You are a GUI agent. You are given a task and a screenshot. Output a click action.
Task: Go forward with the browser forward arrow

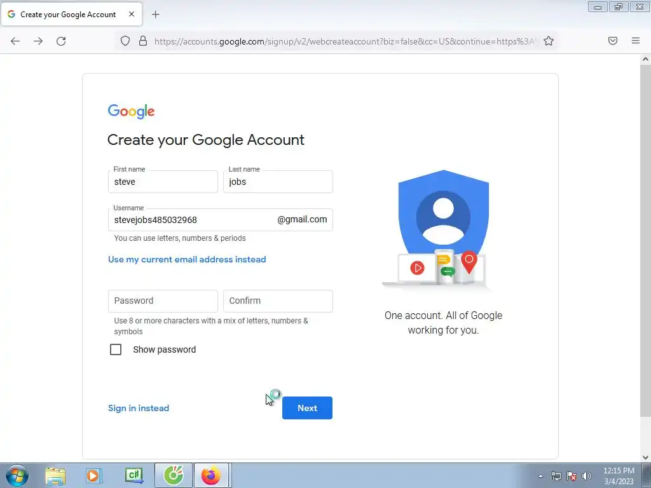pos(38,41)
